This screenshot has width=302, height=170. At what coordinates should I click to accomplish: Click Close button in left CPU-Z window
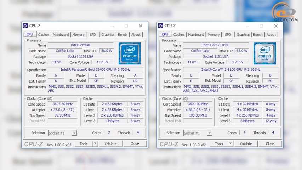pos(135,143)
